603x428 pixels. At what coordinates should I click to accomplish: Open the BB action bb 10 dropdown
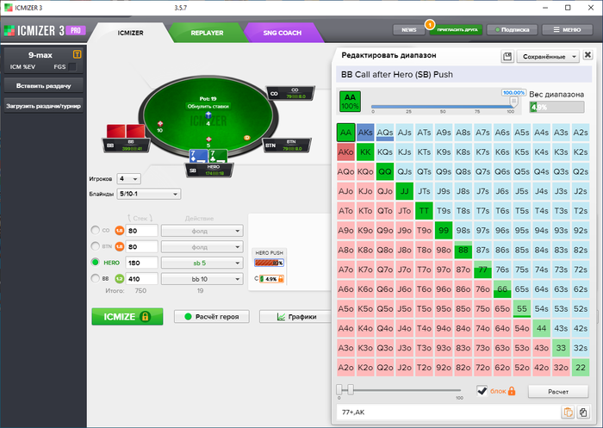point(202,279)
